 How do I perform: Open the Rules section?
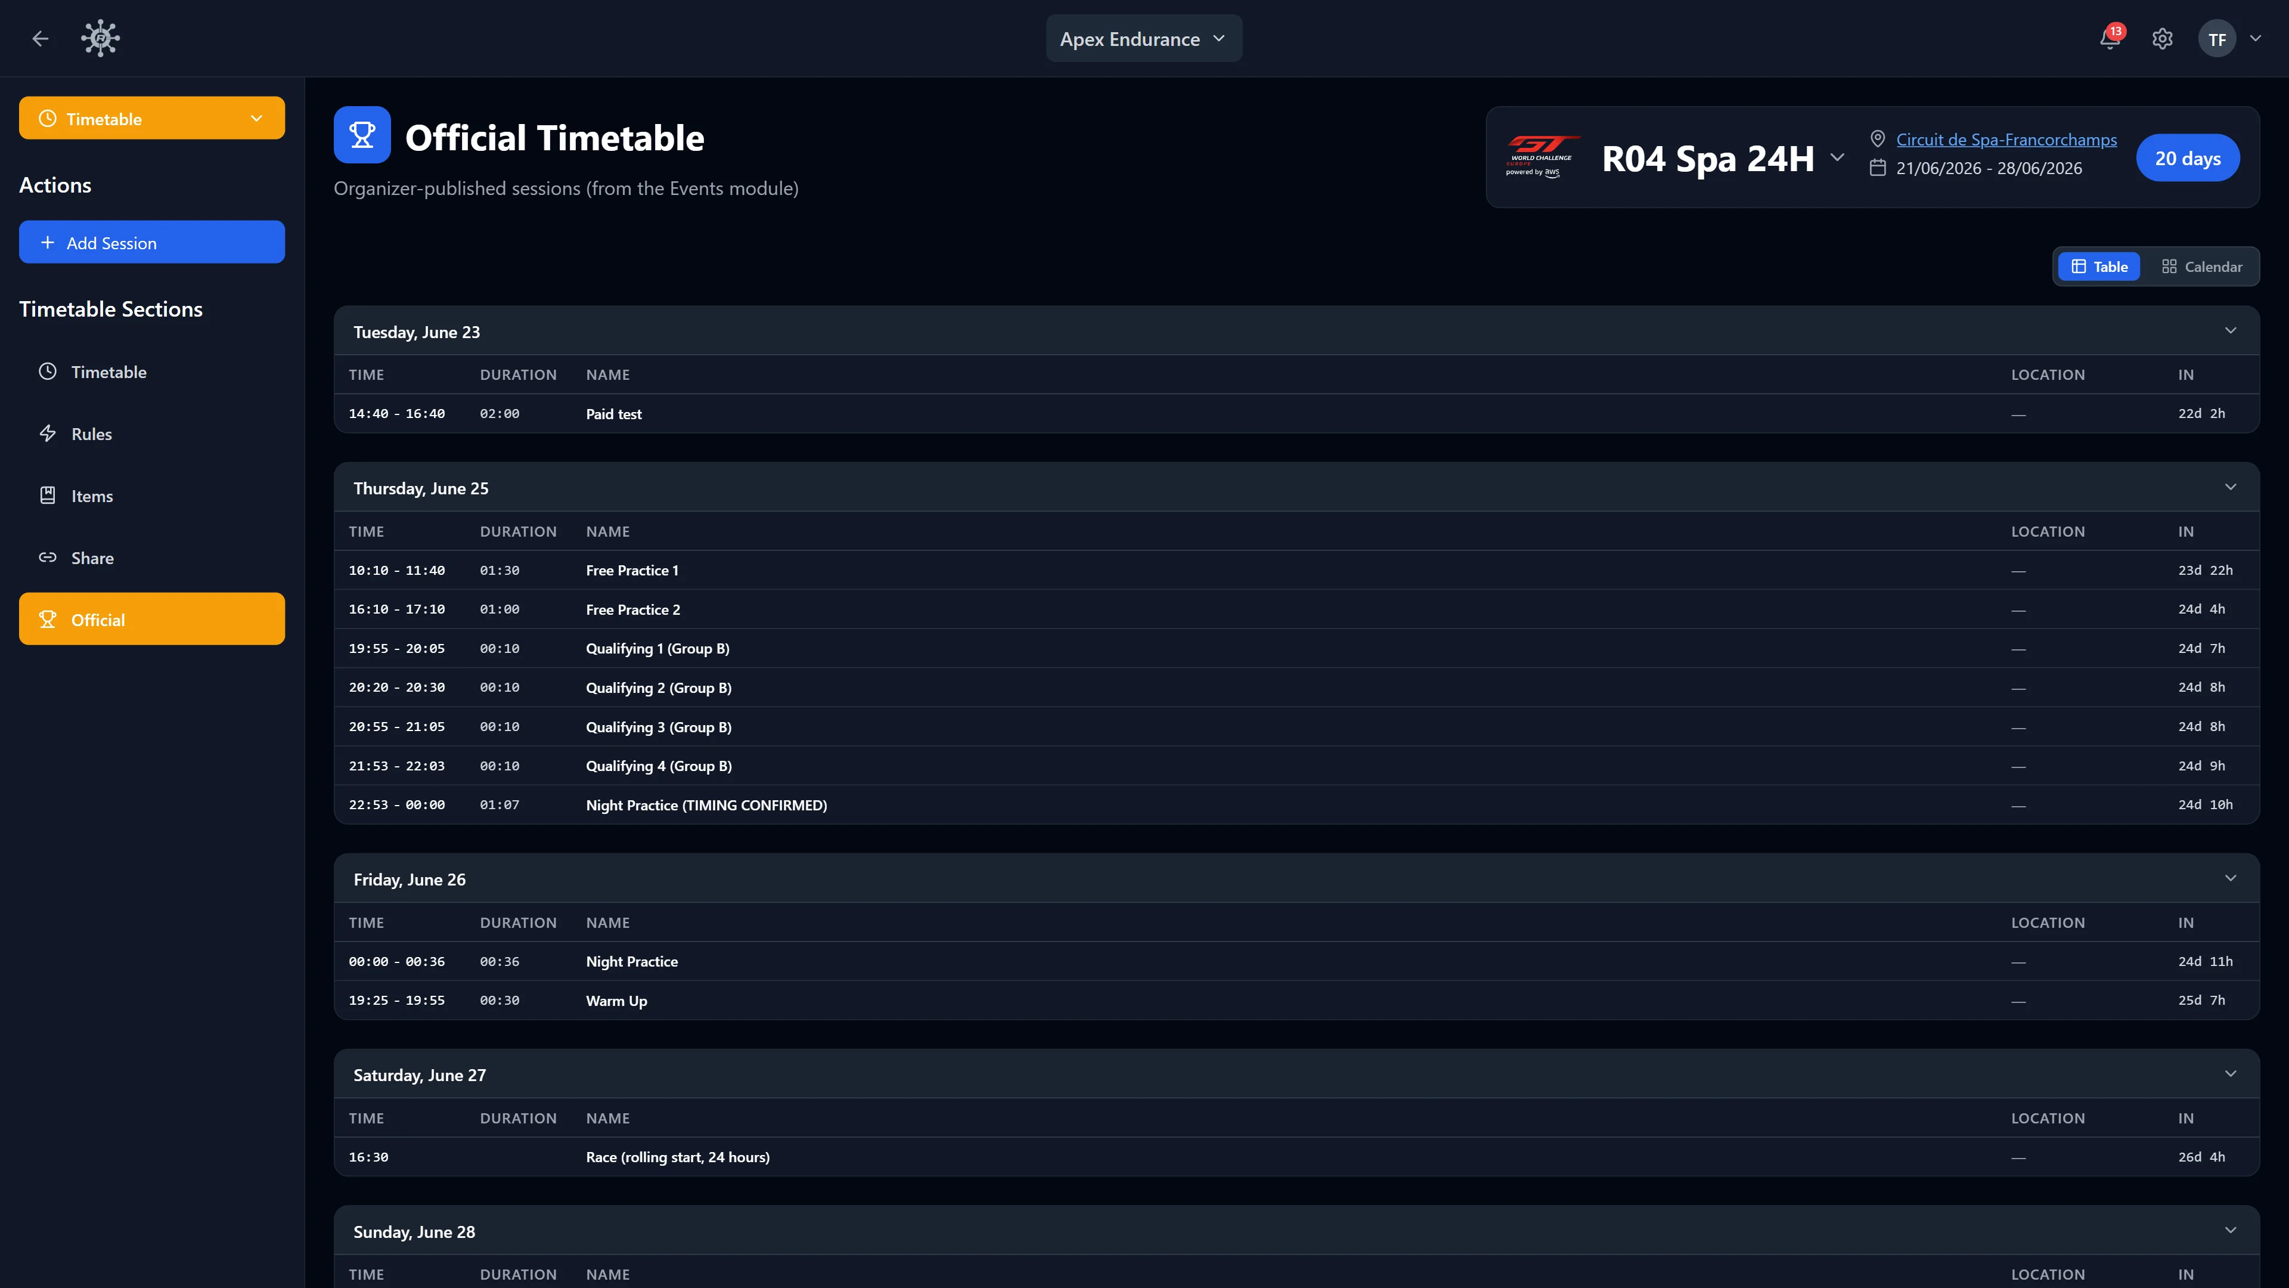point(152,434)
